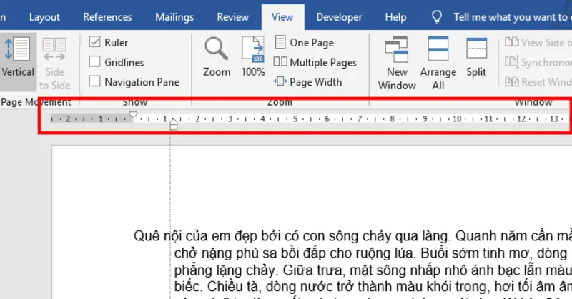Screen dimensions: 572x299
Task: Split the document window
Action: click(476, 57)
